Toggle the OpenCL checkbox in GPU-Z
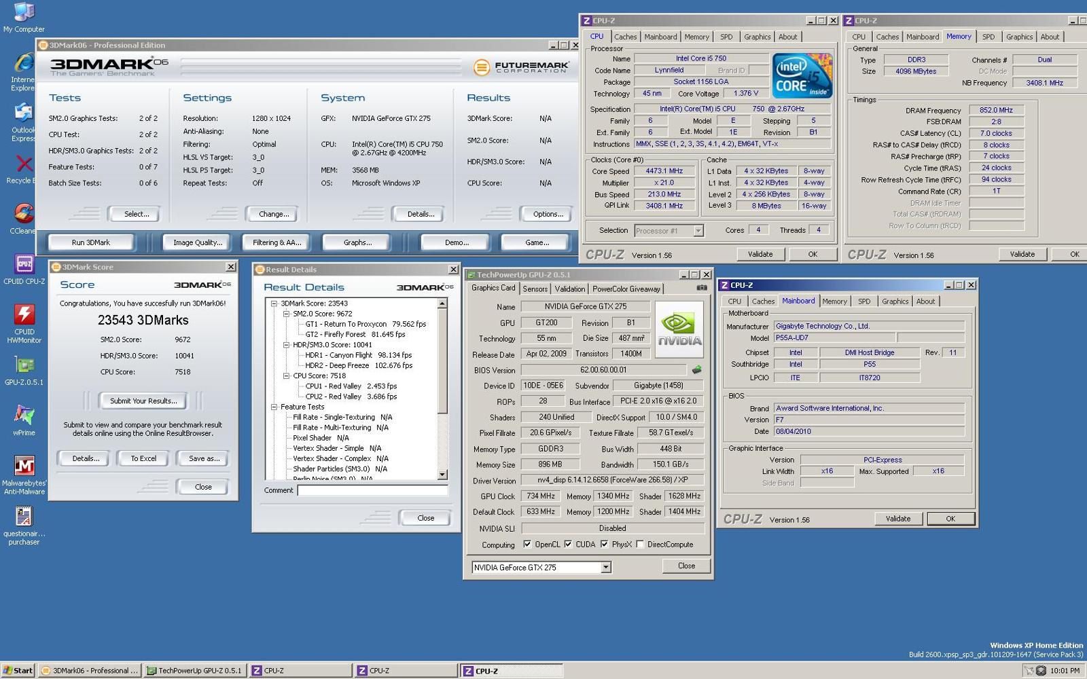 click(x=527, y=545)
